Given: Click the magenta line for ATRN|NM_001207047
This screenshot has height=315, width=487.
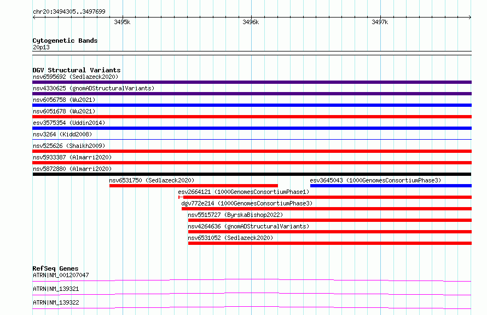Looking at the screenshot, I should click(x=252, y=280).
